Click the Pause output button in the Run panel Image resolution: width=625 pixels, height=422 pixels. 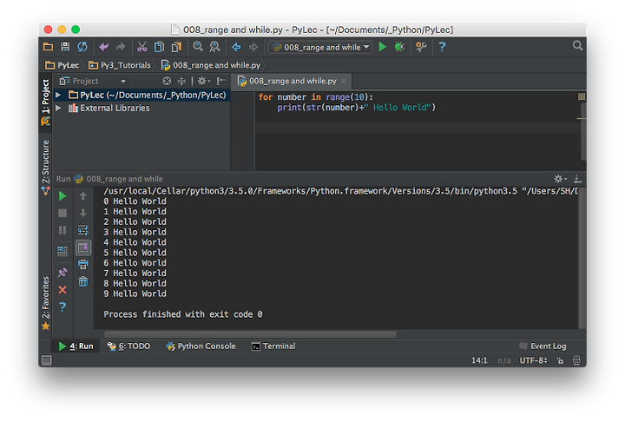[x=62, y=230]
